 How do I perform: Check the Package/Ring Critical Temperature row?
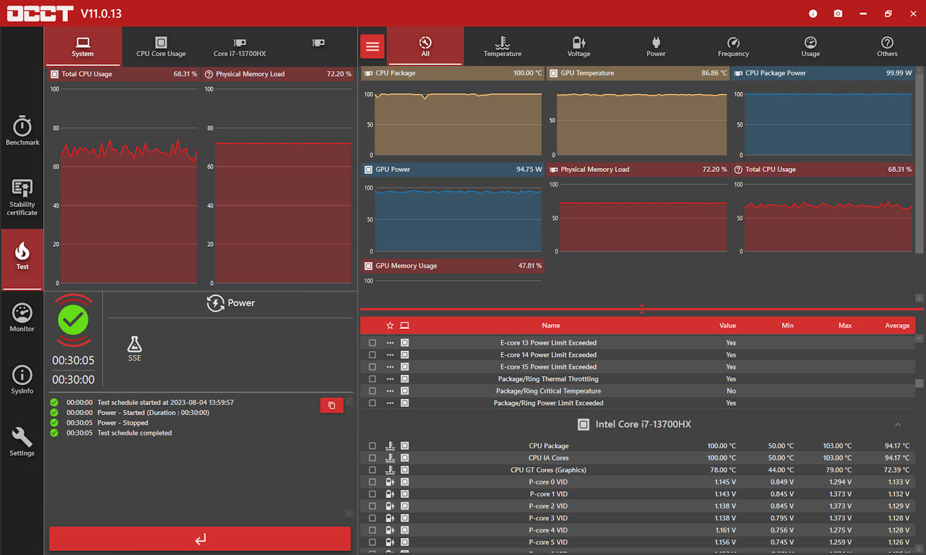(x=372, y=391)
